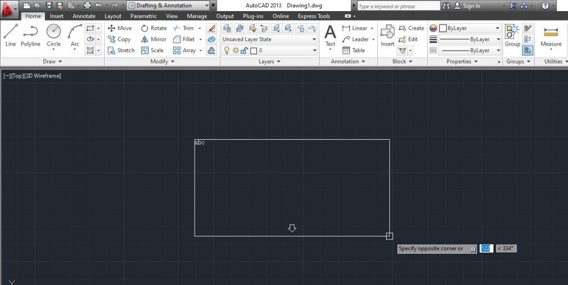Open the current layer 0 dropdown
Image resolution: width=568 pixels, height=285 pixels.
[270, 50]
